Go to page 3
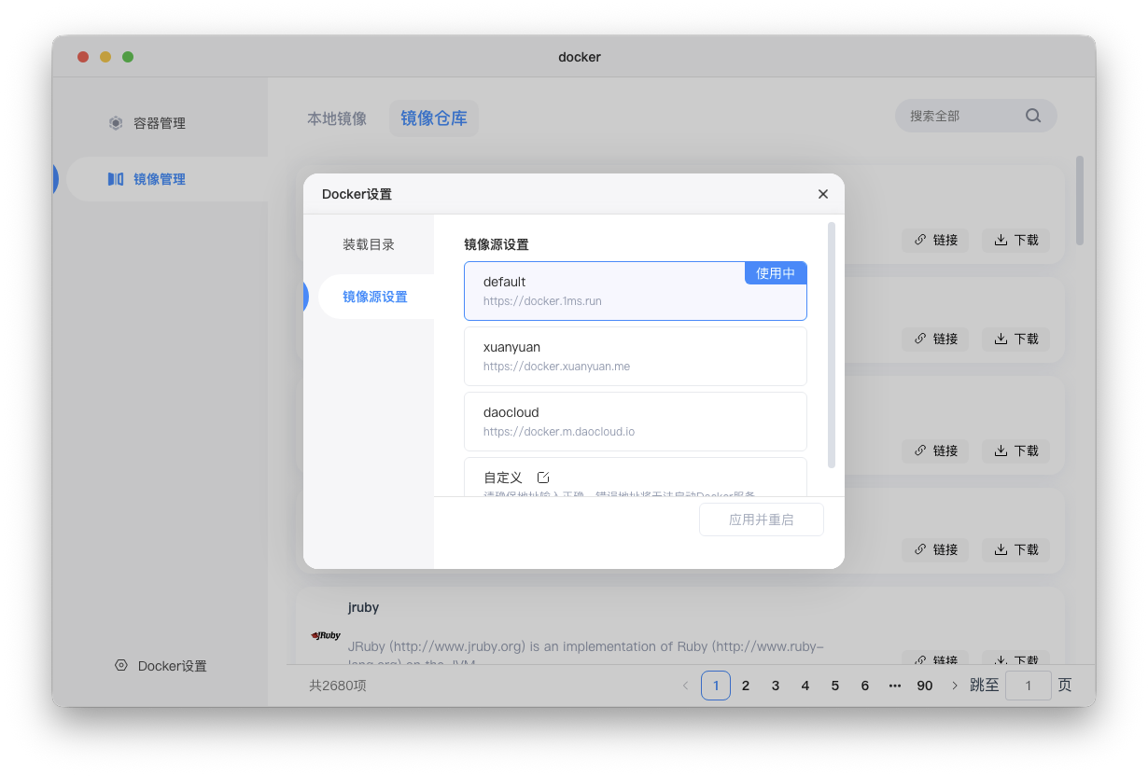This screenshot has height=776, width=1148. [x=776, y=686]
